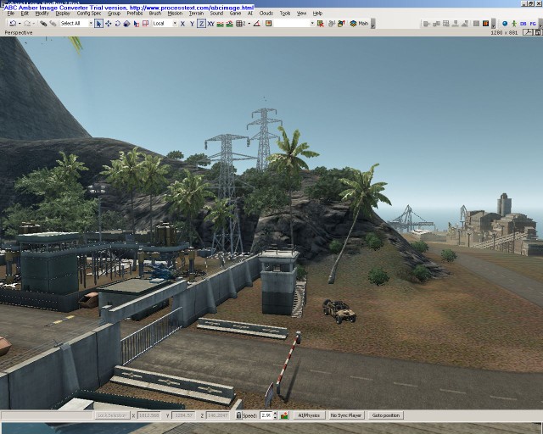Activate the Move tool with crossed arrows

click(x=109, y=24)
